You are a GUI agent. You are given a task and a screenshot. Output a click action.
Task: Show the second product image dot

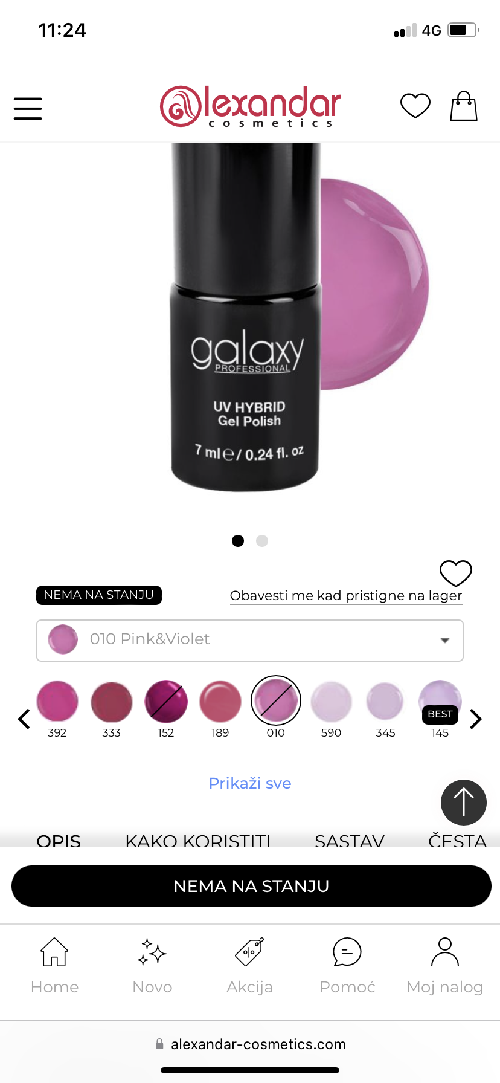point(262,541)
